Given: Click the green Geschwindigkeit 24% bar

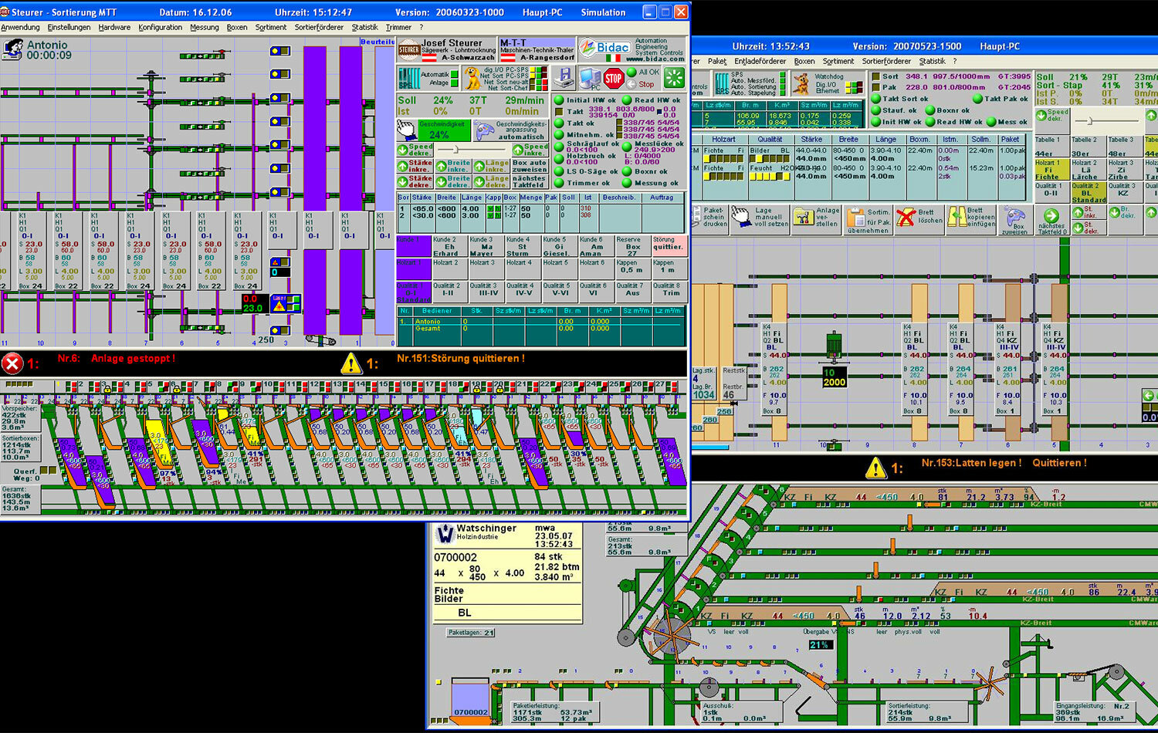Looking at the screenshot, I should tap(443, 130).
